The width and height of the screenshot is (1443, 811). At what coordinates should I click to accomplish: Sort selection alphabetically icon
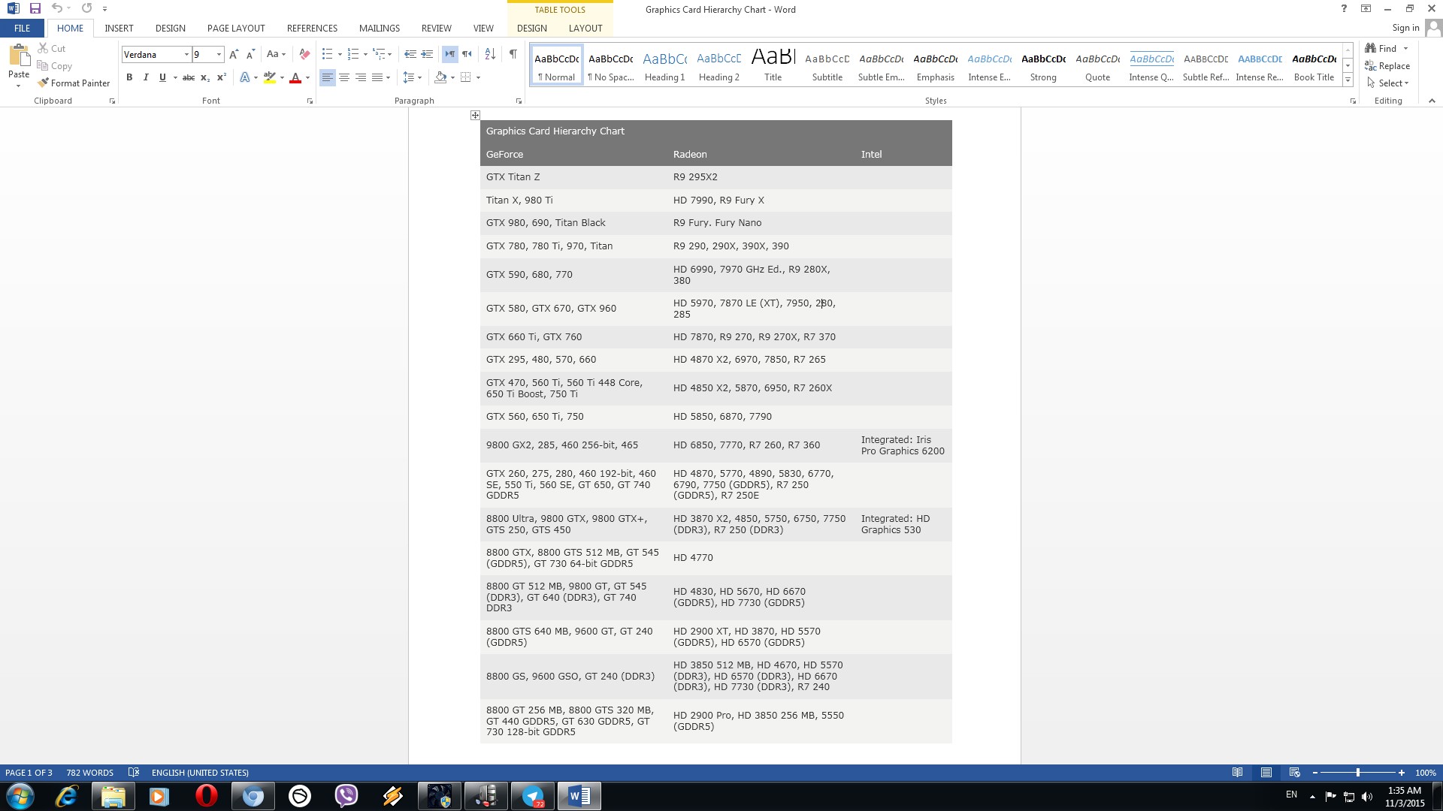point(490,54)
